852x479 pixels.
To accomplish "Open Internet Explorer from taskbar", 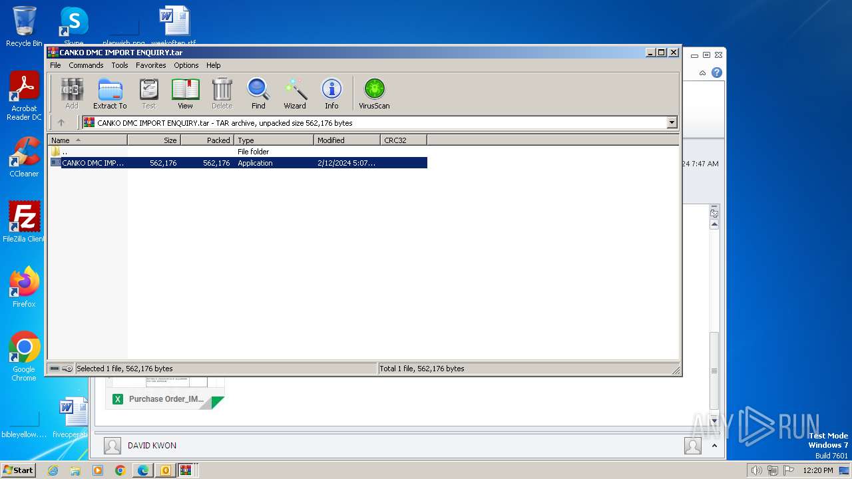I will coord(53,470).
